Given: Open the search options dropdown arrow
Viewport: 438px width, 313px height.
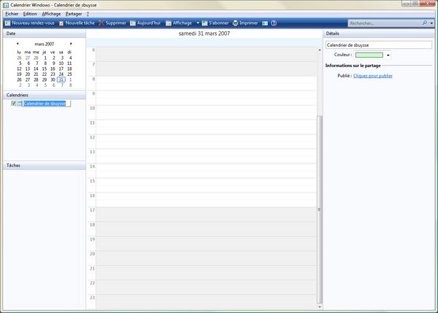Looking at the screenshot, I should coord(431,23).
